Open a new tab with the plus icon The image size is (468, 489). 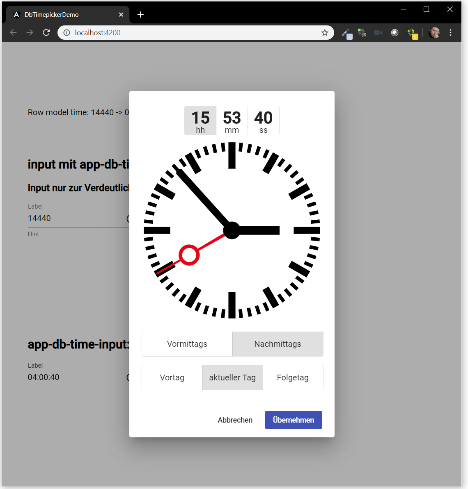pyautogui.click(x=140, y=15)
